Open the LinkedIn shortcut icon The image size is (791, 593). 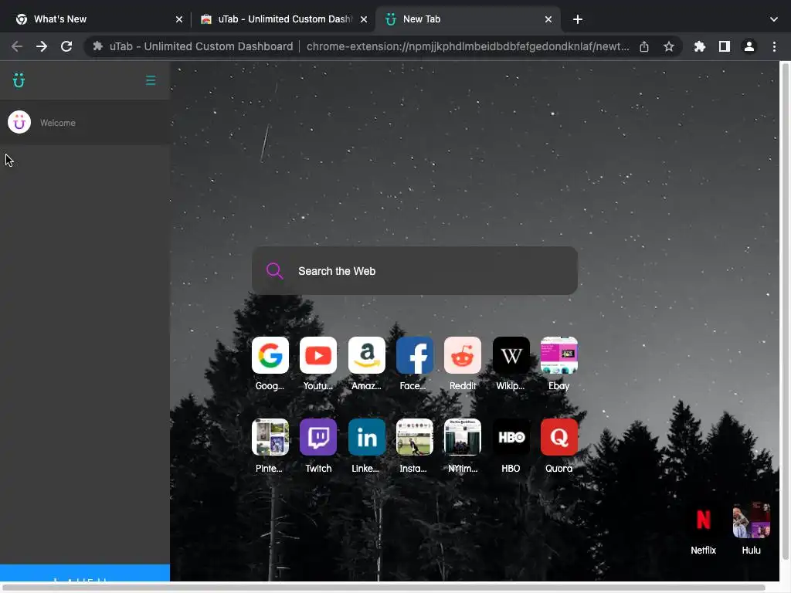367,437
